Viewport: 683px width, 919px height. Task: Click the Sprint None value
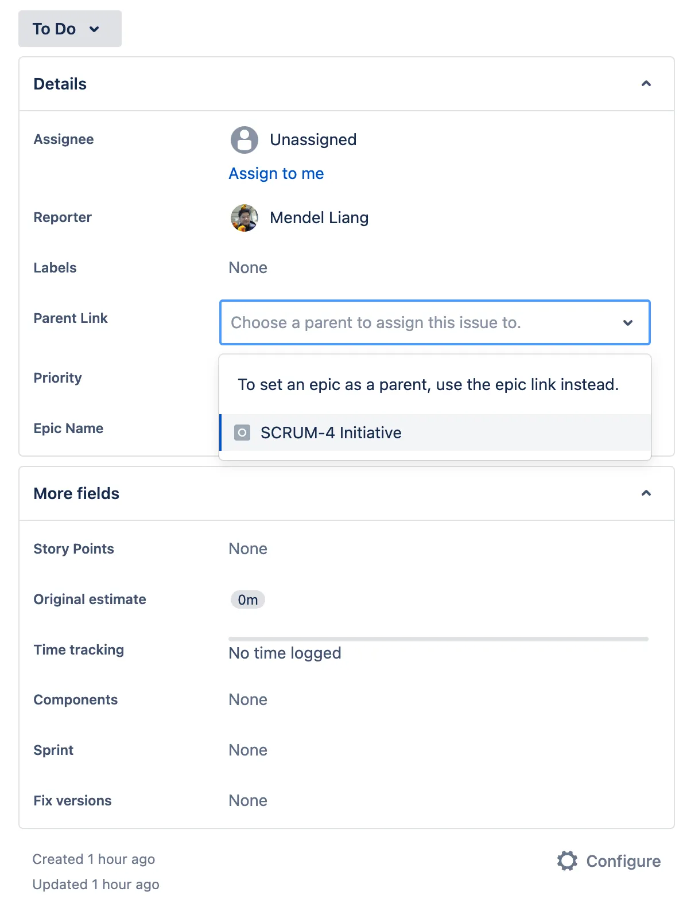[248, 750]
